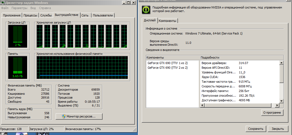Screen dimensions: 292x135
Task: Click the Ядра CUDA row
Action: 240,77
